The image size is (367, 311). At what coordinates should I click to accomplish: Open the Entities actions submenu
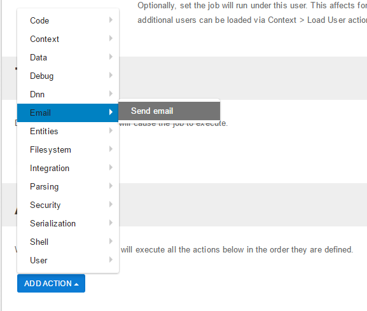[68, 131]
